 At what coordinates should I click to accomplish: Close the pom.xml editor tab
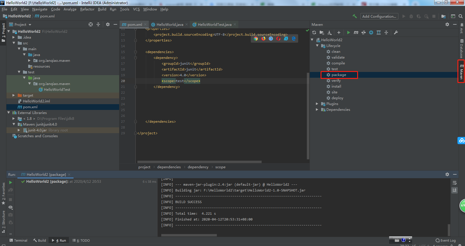(x=145, y=24)
